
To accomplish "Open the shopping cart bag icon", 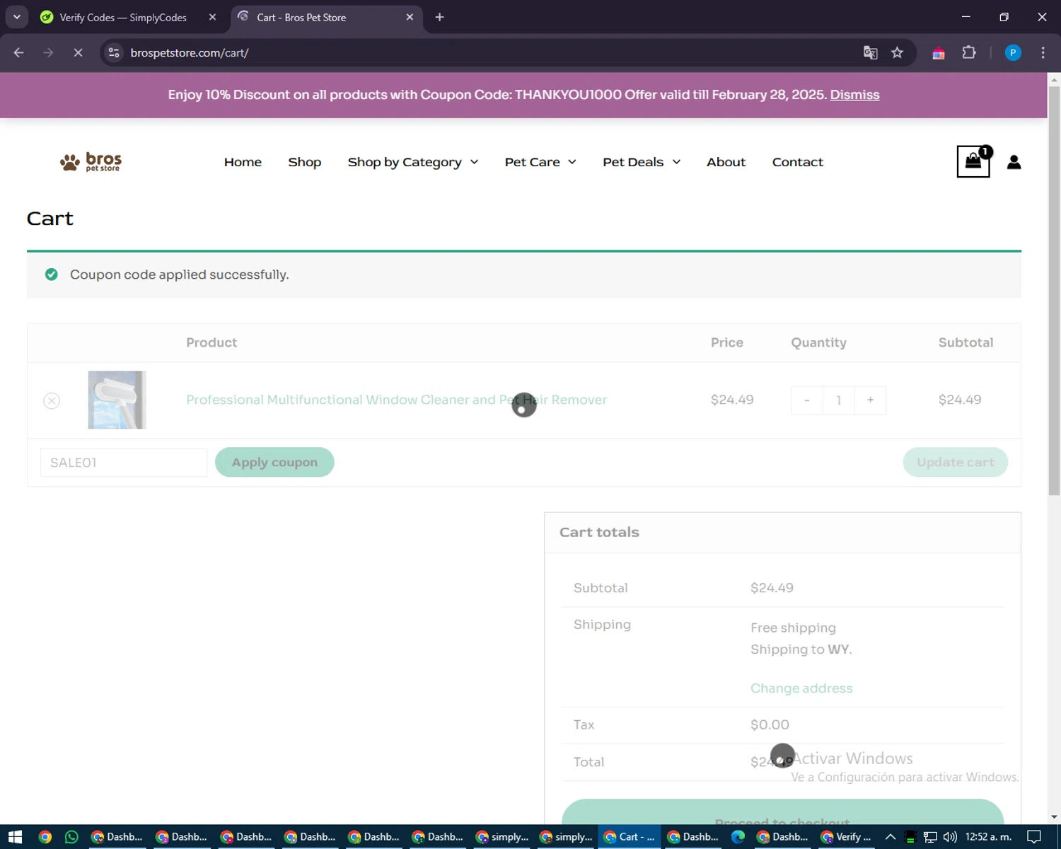I will (x=973, y=161).
